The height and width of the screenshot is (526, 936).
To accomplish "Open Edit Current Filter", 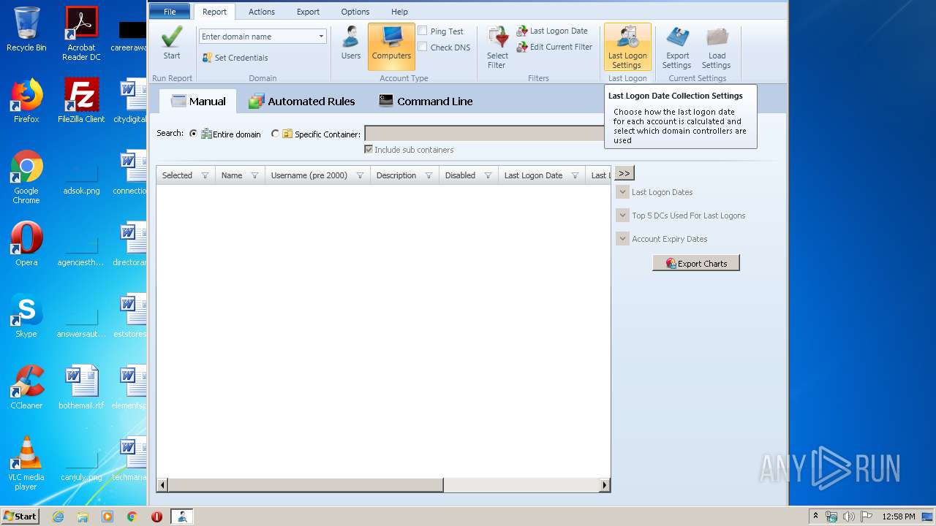I will coord(555,47).
